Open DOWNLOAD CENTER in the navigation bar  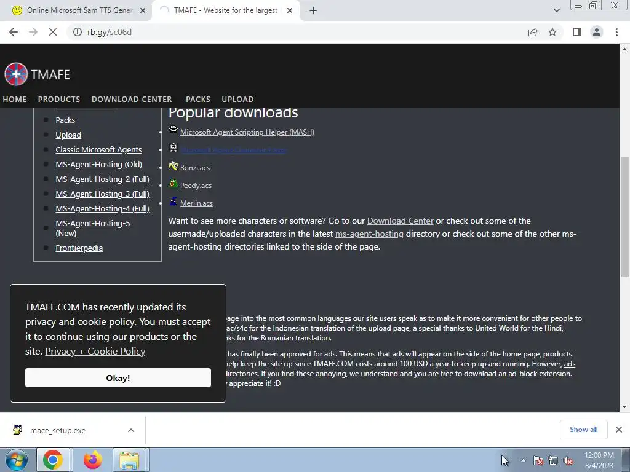132,99
